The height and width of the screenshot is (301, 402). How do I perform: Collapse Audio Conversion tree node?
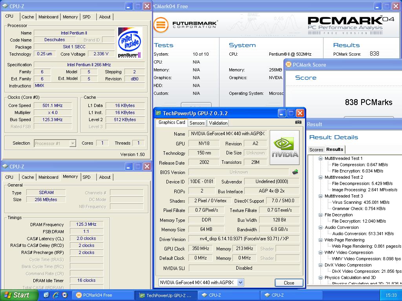tap(320, 227)
